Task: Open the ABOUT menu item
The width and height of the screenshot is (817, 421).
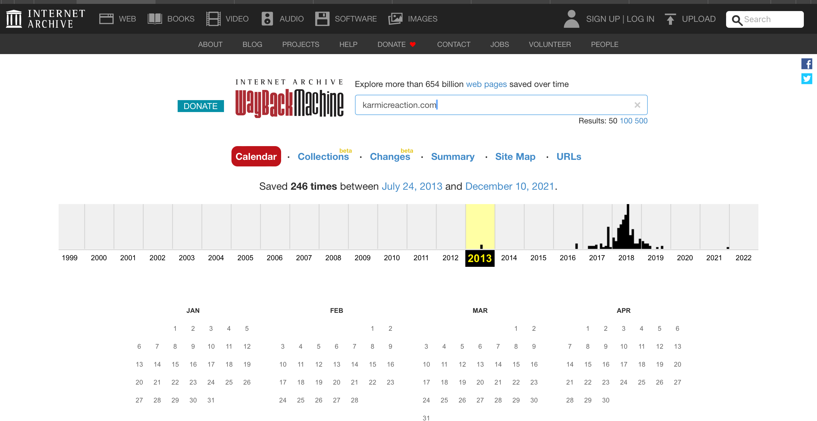Action: point(210,44)
